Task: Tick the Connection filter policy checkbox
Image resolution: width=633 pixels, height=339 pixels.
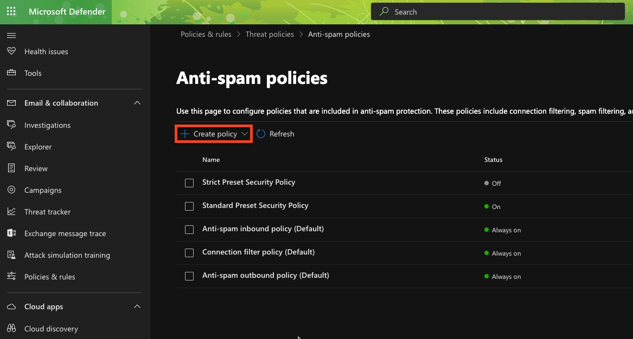Action: [189, 253]
